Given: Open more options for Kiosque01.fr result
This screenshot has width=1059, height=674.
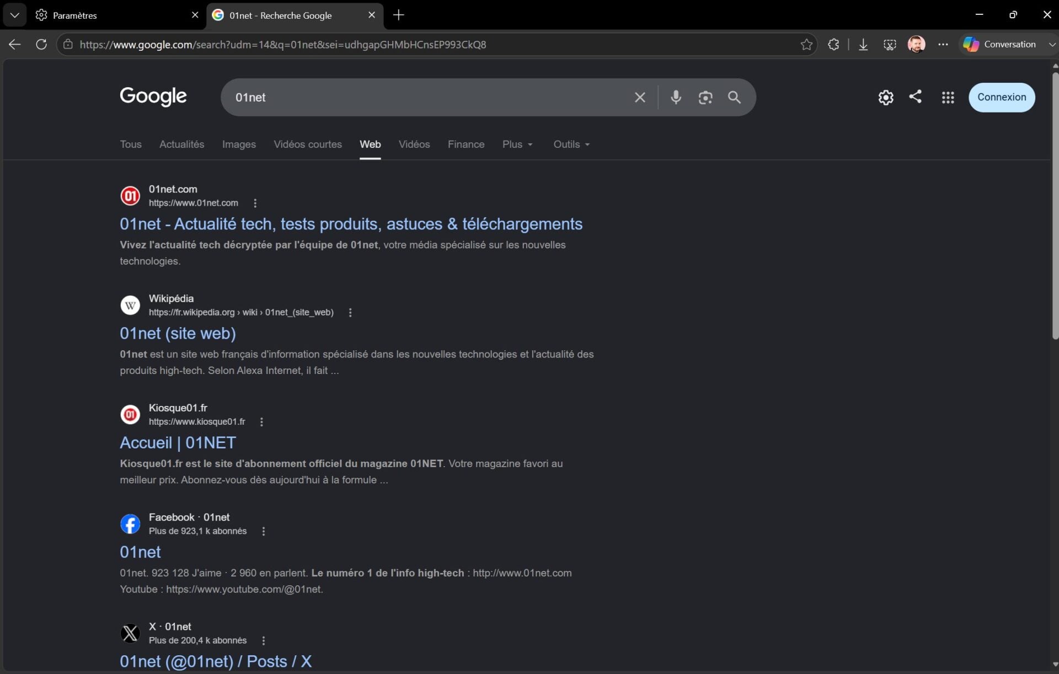Looking at the screenshot, I should (x=261, y=422).
